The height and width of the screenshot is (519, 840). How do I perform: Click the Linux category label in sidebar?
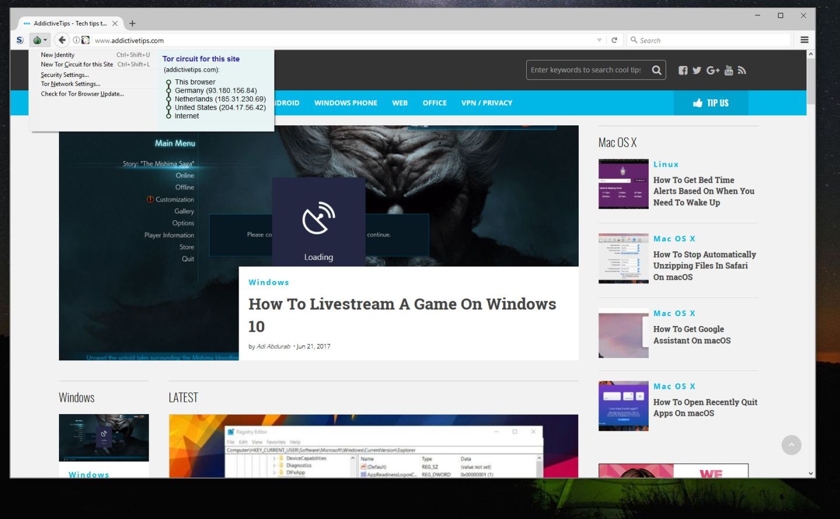(666, 164)
